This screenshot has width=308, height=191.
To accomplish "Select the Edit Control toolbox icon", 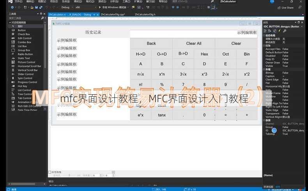I will tap(13, 38).
